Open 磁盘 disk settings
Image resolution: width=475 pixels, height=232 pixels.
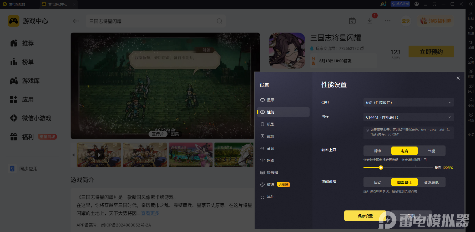(283, 136)
